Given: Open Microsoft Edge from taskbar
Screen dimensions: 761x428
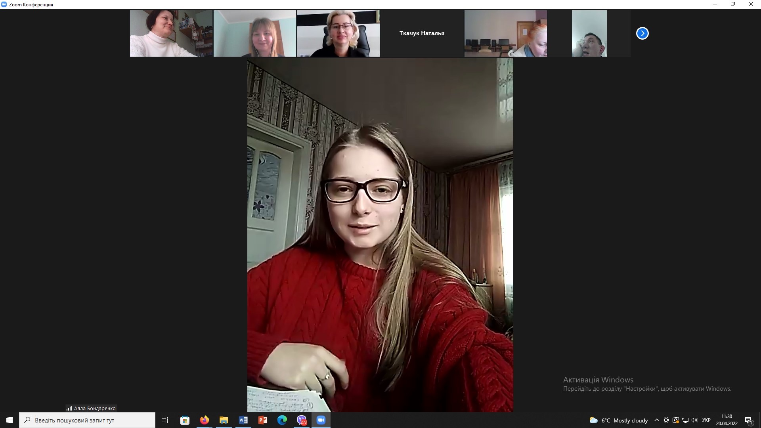Looking at the screenshot, I should tap(282, 420).
